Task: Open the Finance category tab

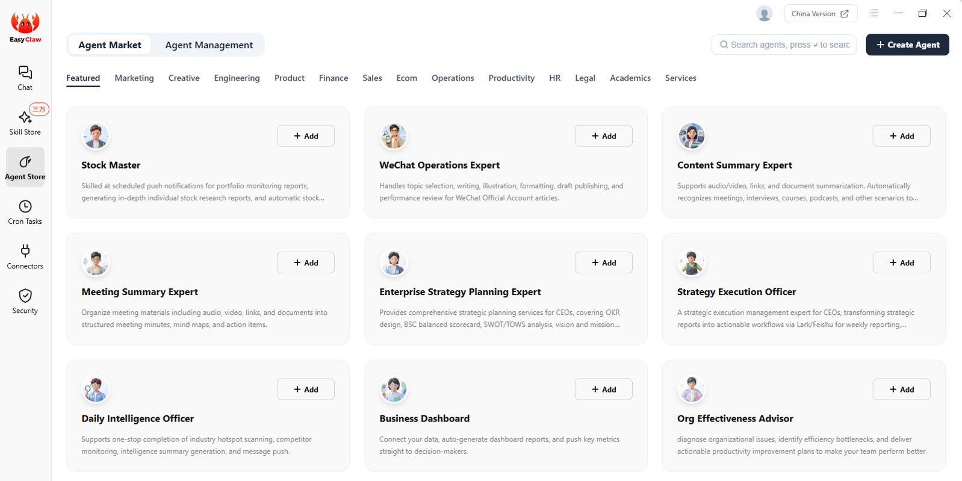Action: [x=334, y=78]
